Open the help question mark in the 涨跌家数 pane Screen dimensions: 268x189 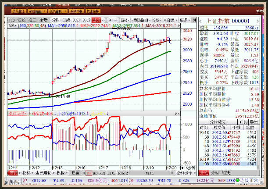click(176, 114)
